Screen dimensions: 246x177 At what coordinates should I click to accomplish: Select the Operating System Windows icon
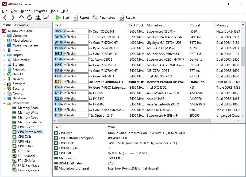click(9, 45)
